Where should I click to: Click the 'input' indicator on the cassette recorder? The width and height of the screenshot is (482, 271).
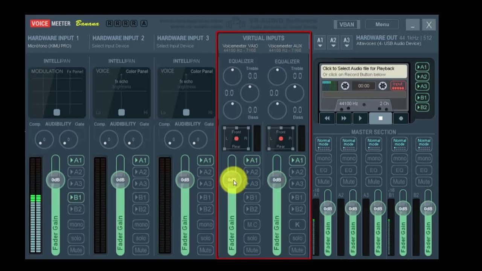coord(398,86)
